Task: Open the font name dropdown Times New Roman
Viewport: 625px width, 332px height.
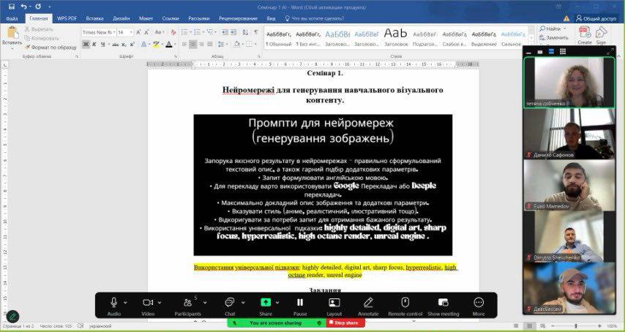Action: click(97, 32)
